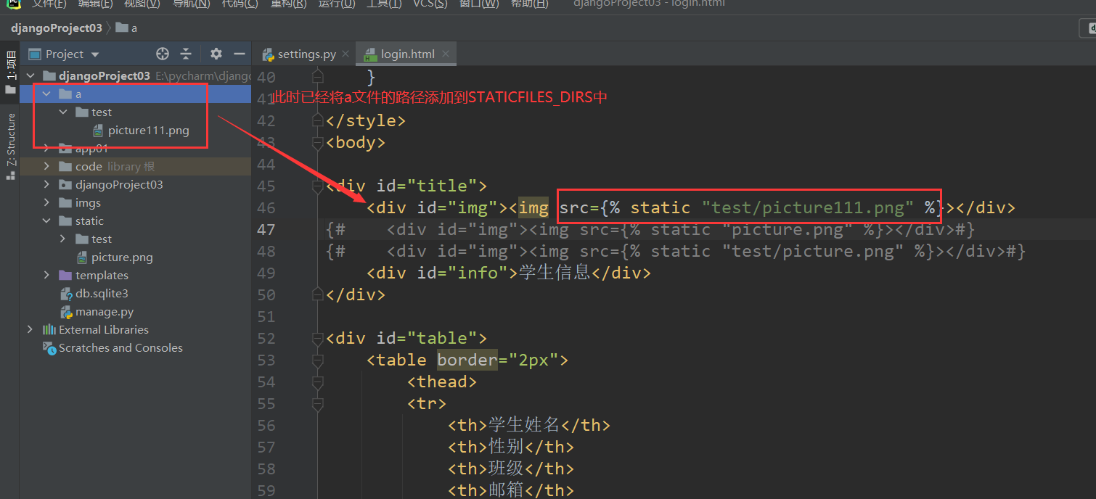1096x499 pixels.
Task: Click the Python icon beside manage.py
Action: [65, 312]
